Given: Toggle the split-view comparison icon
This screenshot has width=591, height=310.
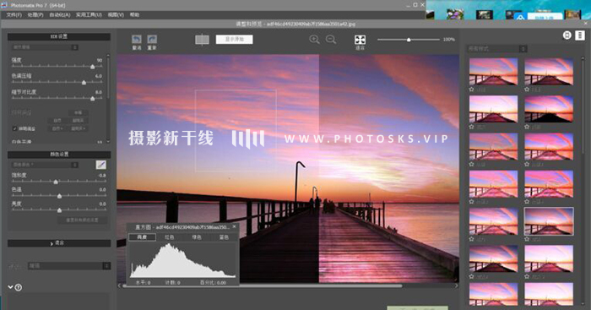Looking at the screenshot, I should tap(202, 40).
